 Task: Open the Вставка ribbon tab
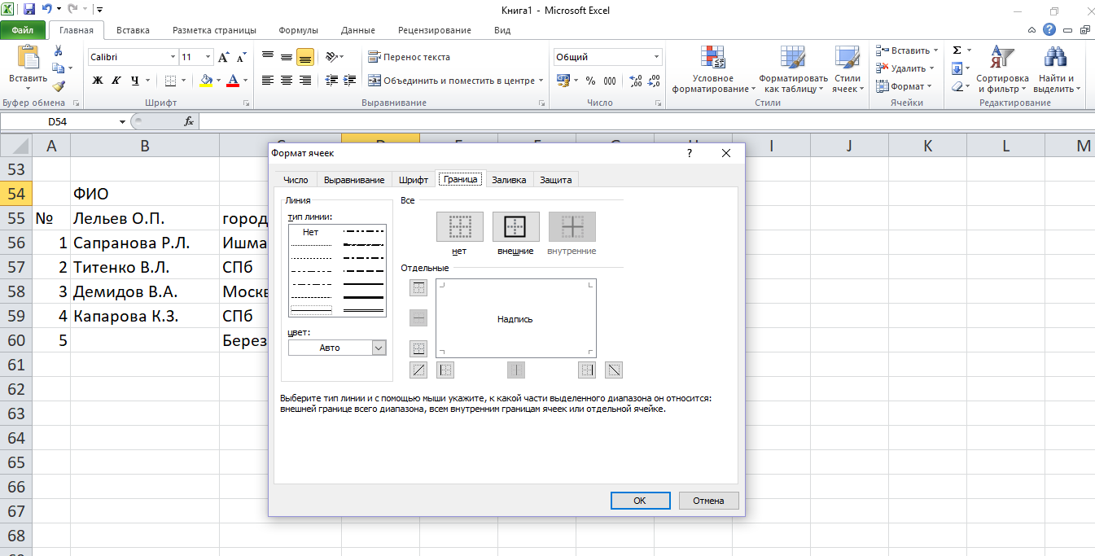coord(133,30)
